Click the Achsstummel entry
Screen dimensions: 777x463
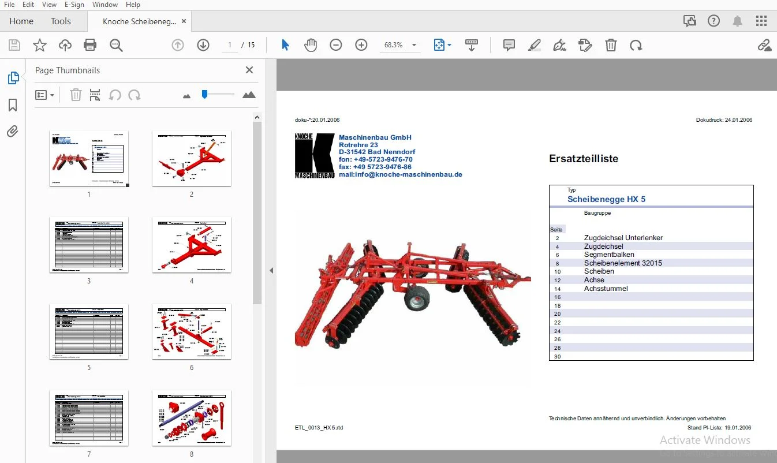[x=606, y=289]
